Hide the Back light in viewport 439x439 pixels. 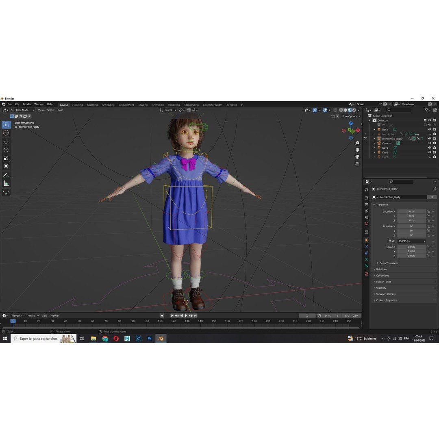coord(430,130)
